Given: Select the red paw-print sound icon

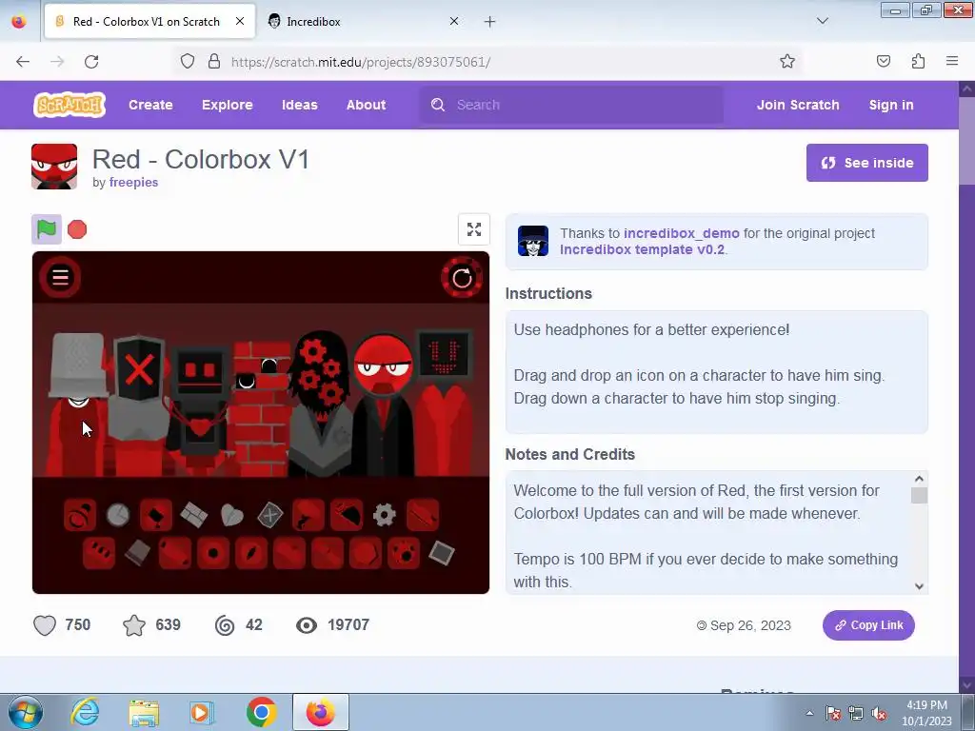Looking at the screenshot, I should (x=404, y=553).
